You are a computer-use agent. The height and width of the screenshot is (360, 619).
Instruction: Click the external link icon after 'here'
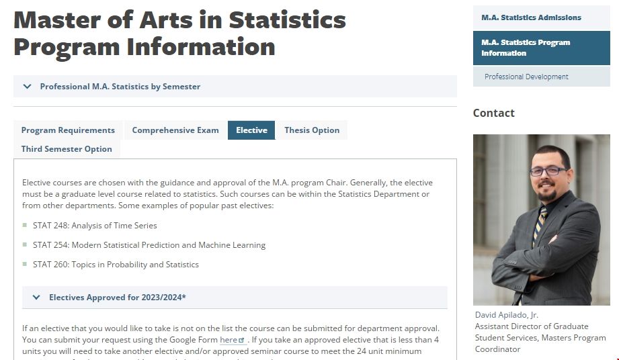pyautogui.click(x=242, y=341)
